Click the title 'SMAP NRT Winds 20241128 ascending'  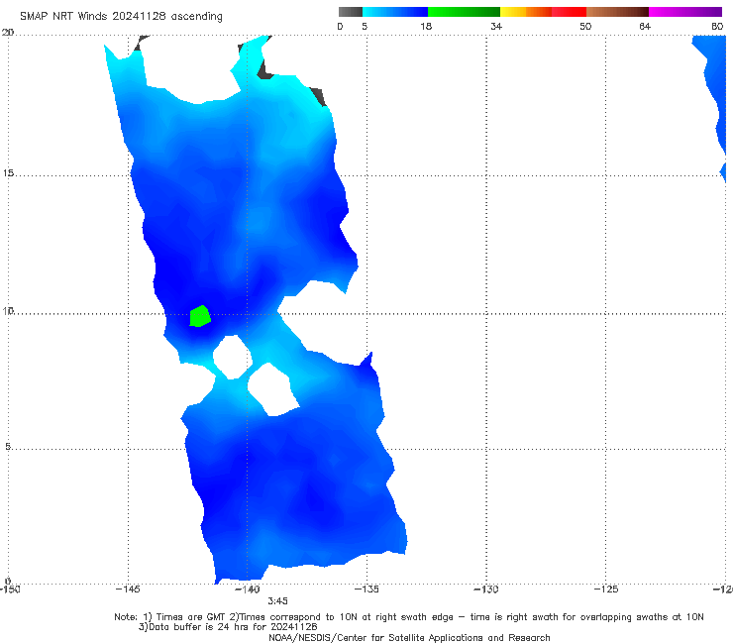point(121,16)
